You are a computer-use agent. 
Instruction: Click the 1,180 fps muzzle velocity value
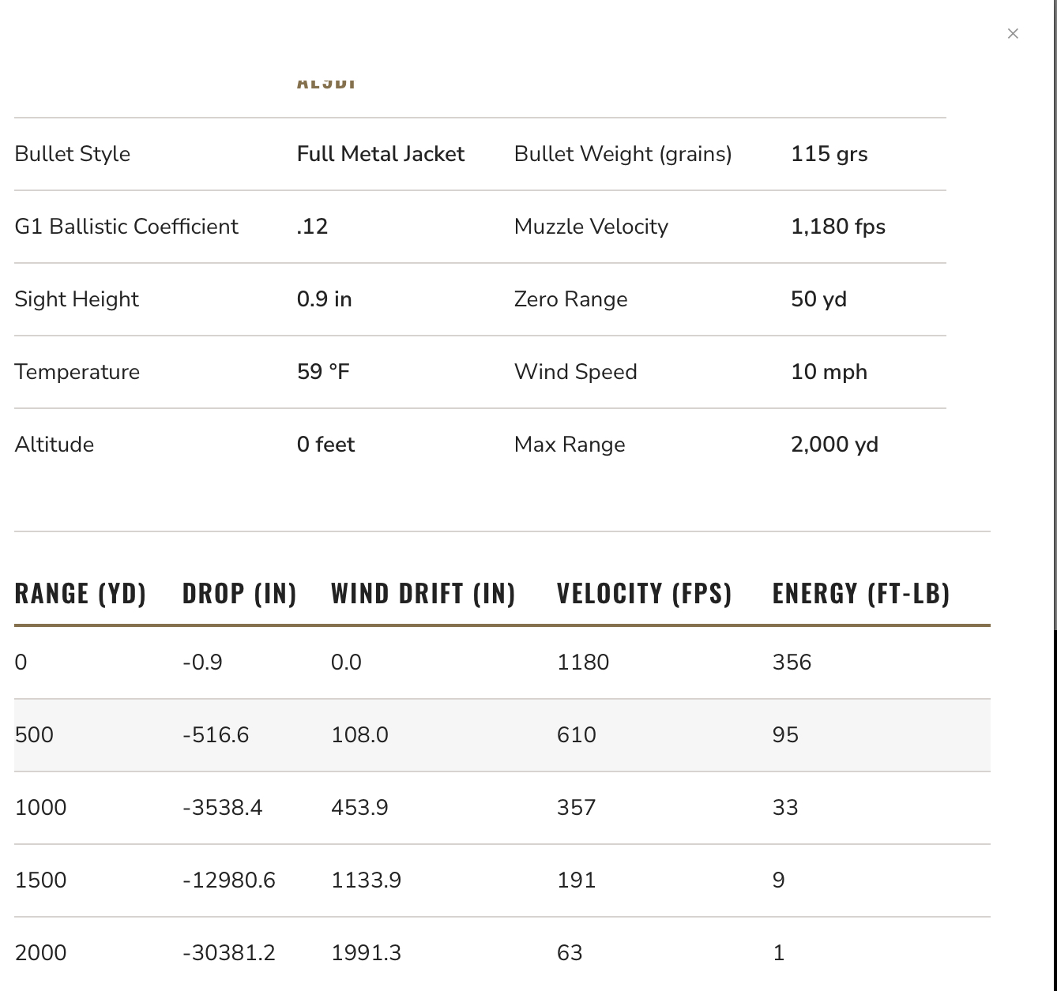(x=837, y=227)
